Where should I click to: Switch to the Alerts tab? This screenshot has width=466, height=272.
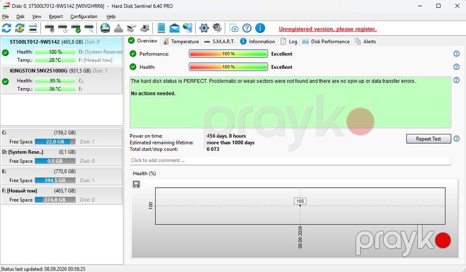click(x=365, y=41)
